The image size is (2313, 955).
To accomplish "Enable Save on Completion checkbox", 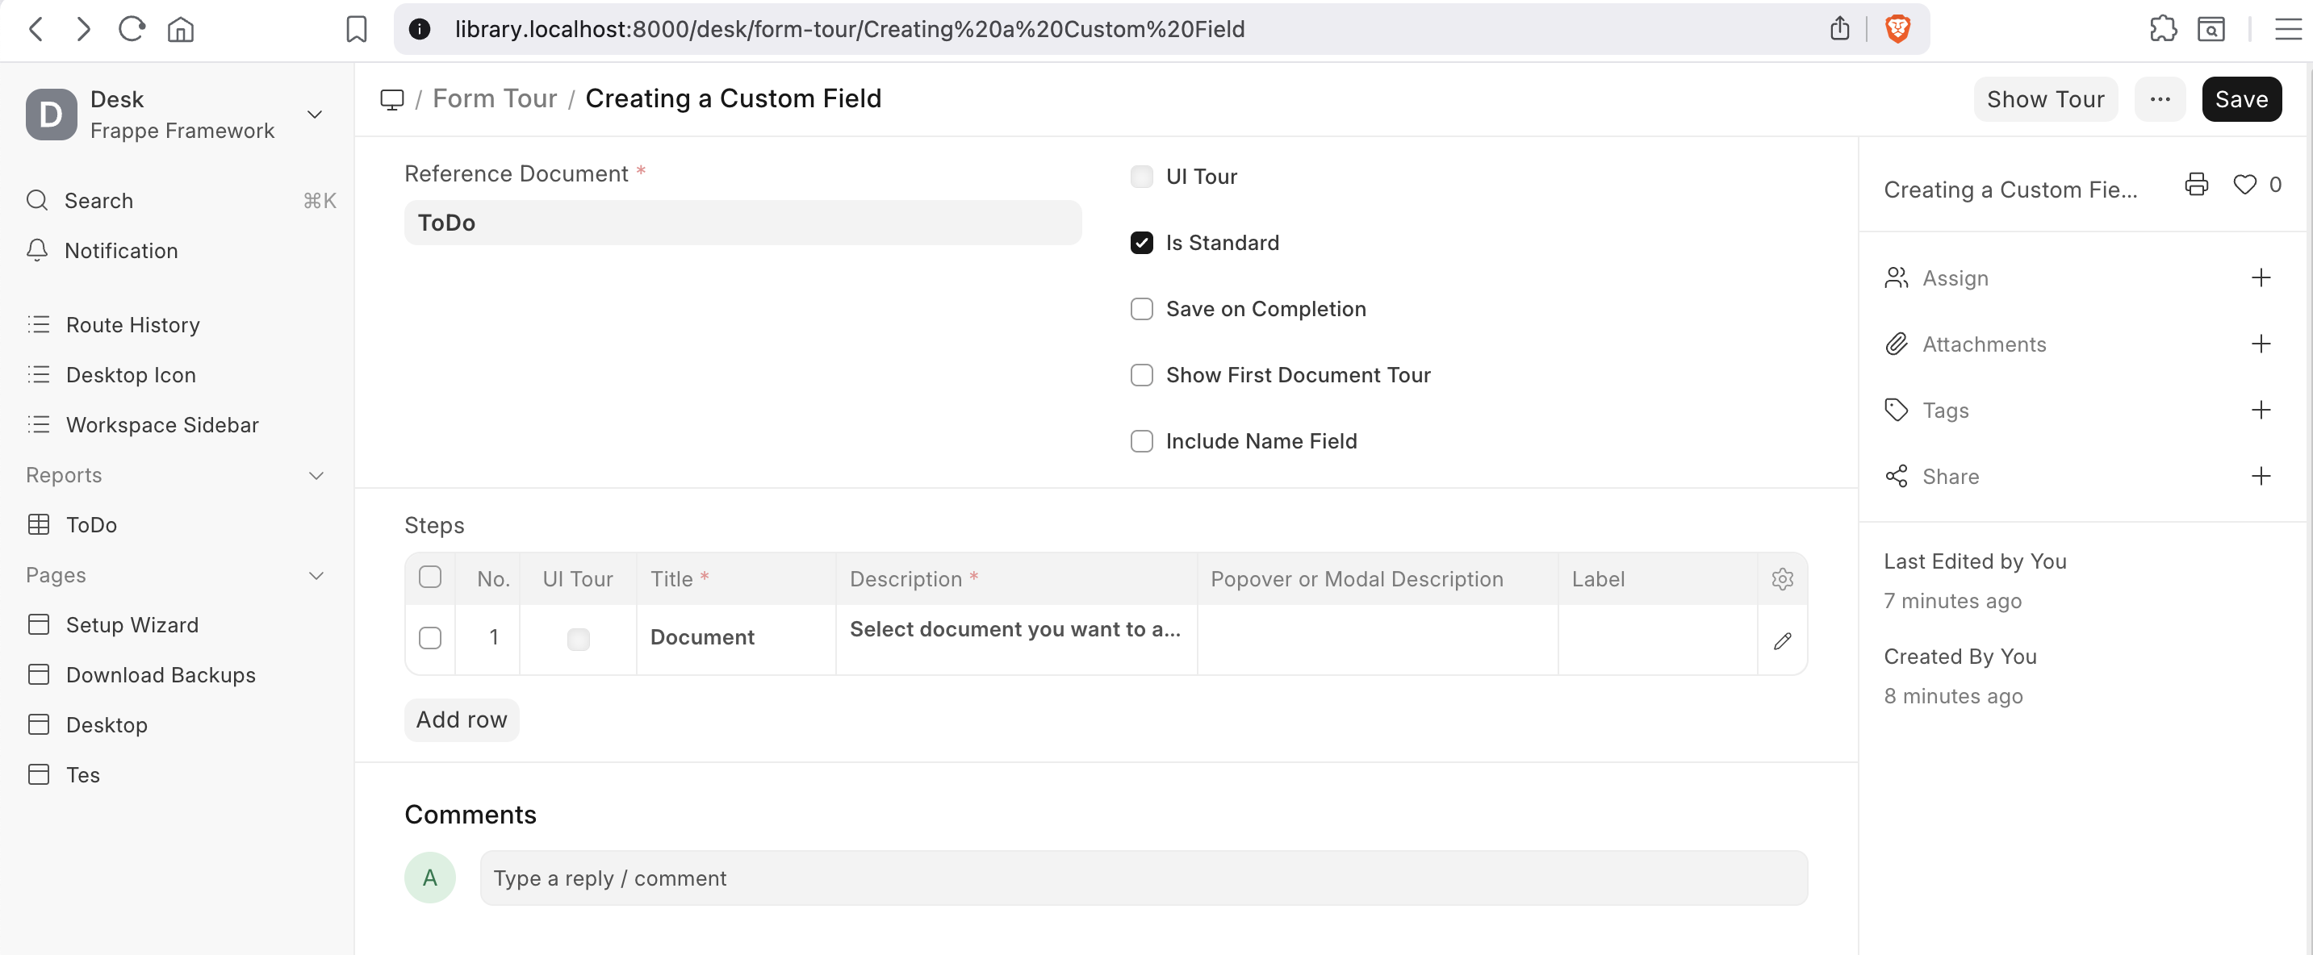I will [x=1141, y=310].
